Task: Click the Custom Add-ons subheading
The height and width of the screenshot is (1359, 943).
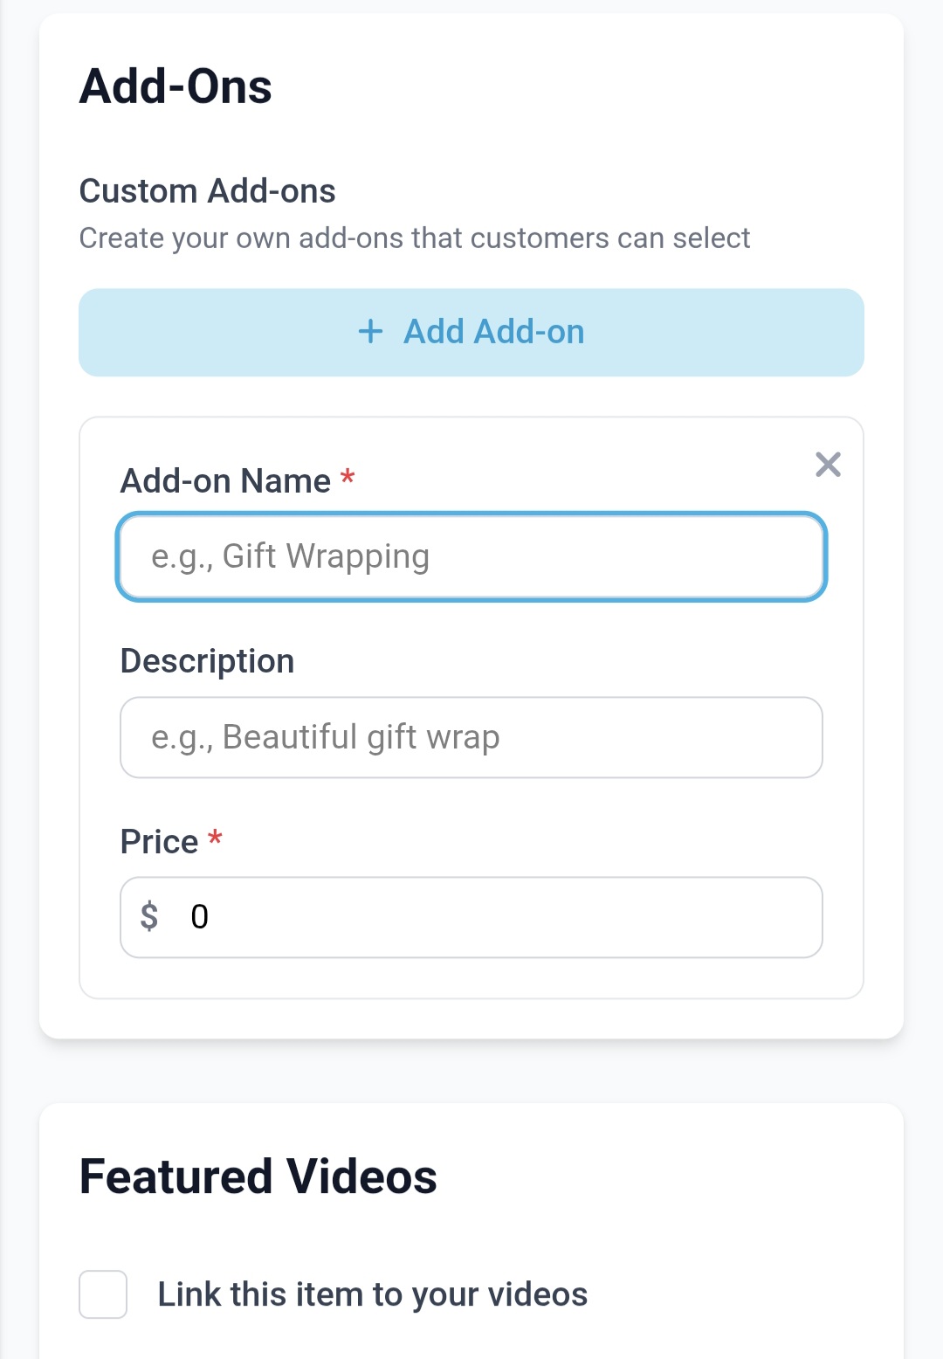Action: point(207,190)
